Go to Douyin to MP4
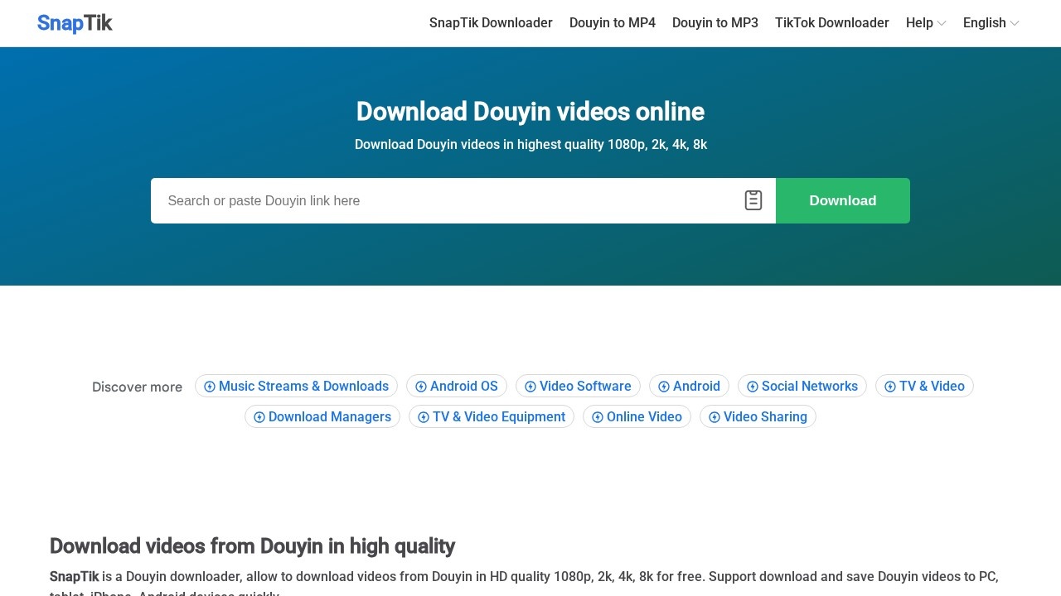This screenshot has height=596, width=1061. point(612,23)
